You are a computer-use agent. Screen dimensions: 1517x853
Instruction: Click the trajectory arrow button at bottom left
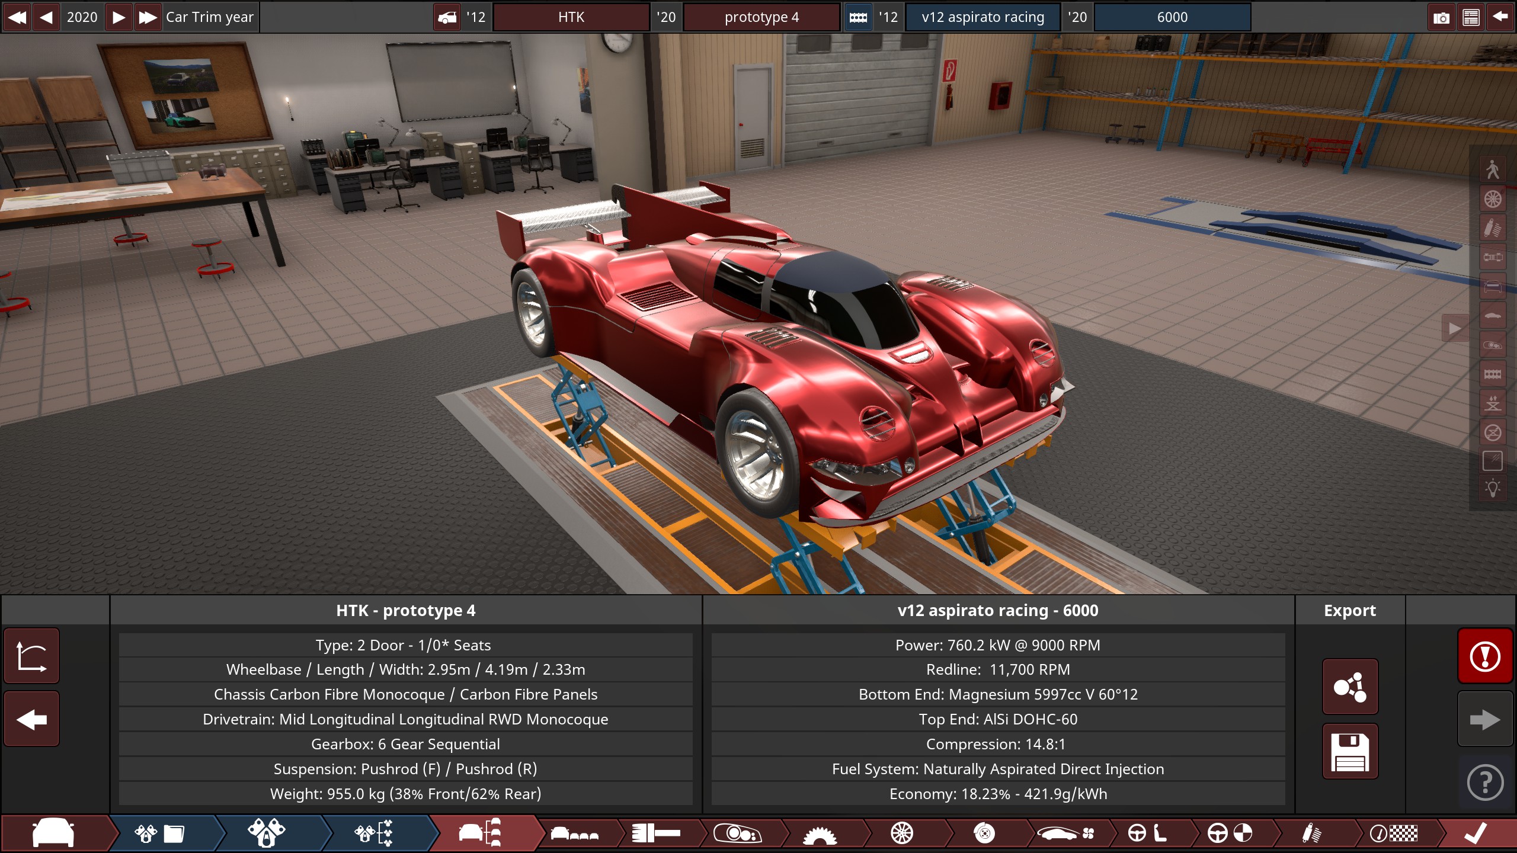31,656
